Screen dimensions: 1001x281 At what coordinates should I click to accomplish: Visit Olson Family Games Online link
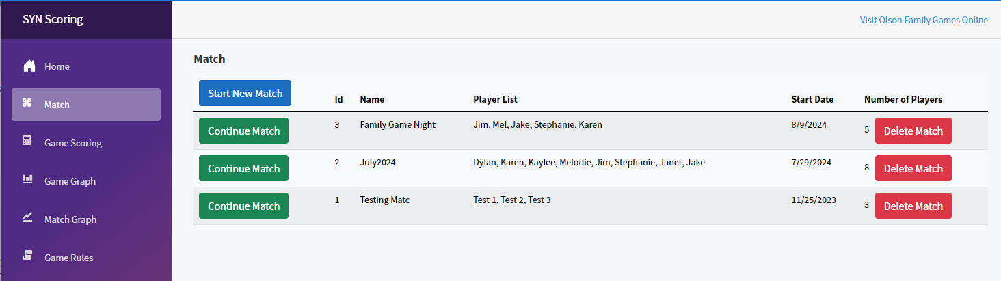click(x=924, y=20)
